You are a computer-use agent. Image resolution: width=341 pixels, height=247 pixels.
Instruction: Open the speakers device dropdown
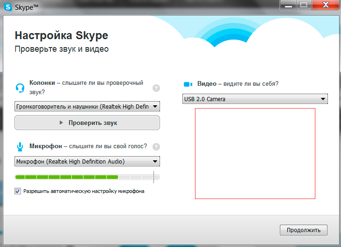click(x=87, y=106)
